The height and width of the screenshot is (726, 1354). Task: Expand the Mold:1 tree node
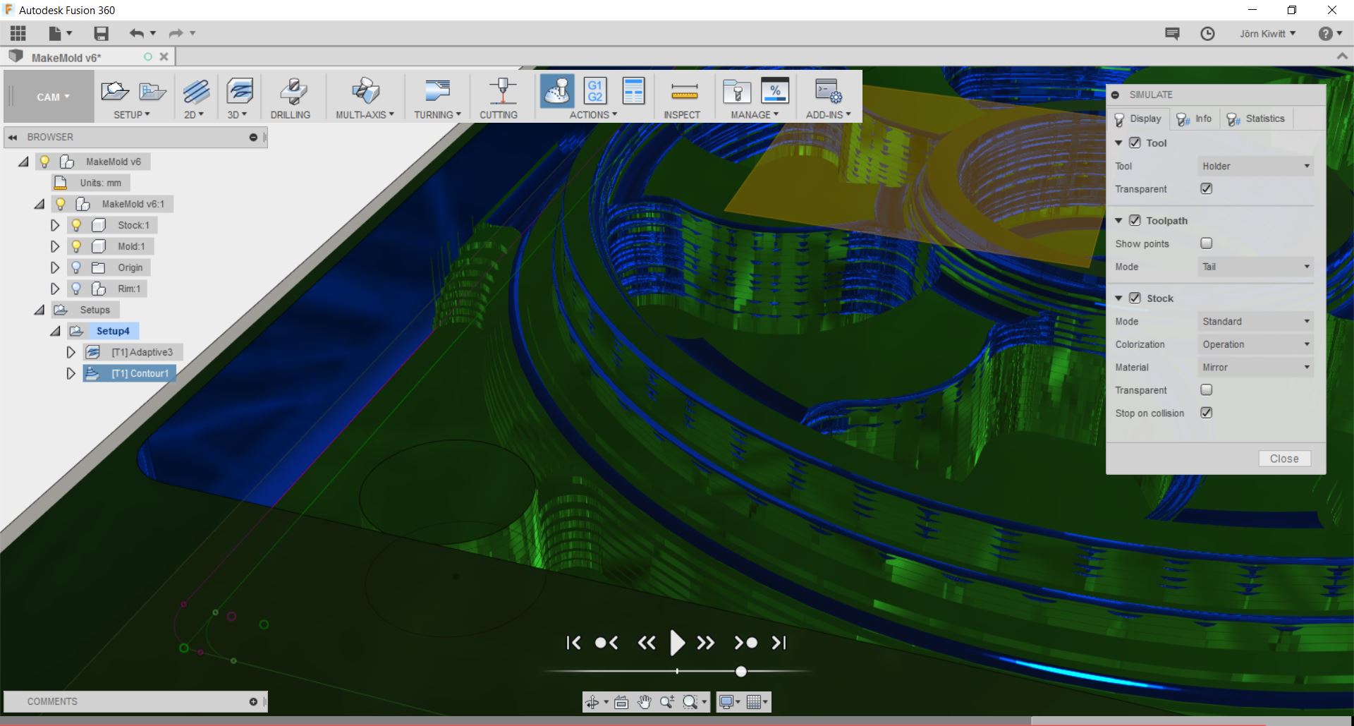click(x=55, y=246)
